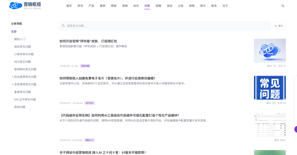Open the 默认 sort order dropdown
The width and height of the screenshot is (297, 155).
[x=279, y=26]
